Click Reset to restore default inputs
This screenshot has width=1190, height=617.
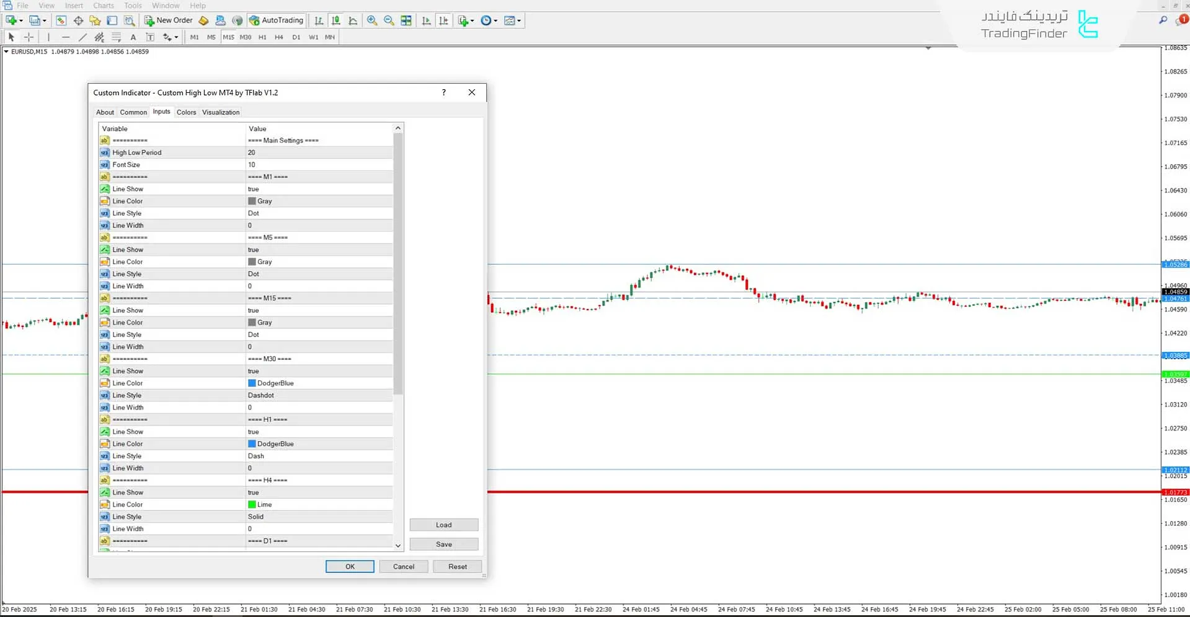[x=457, y=566]
